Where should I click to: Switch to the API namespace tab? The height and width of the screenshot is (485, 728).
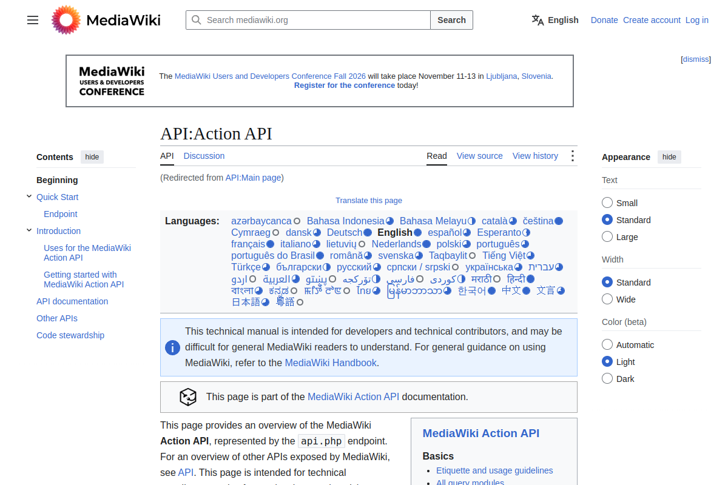[x=167, y=156]
